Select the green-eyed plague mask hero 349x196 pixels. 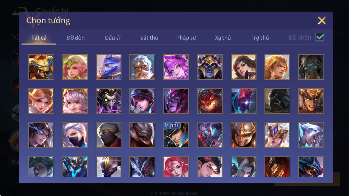point(109,101)
